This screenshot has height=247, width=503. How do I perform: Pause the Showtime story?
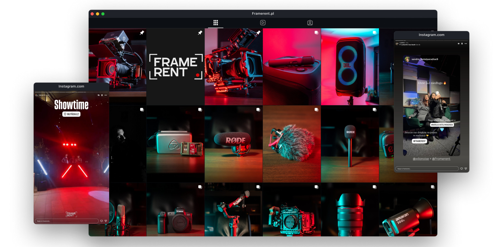pyautogui.click(x=102, y=95)
